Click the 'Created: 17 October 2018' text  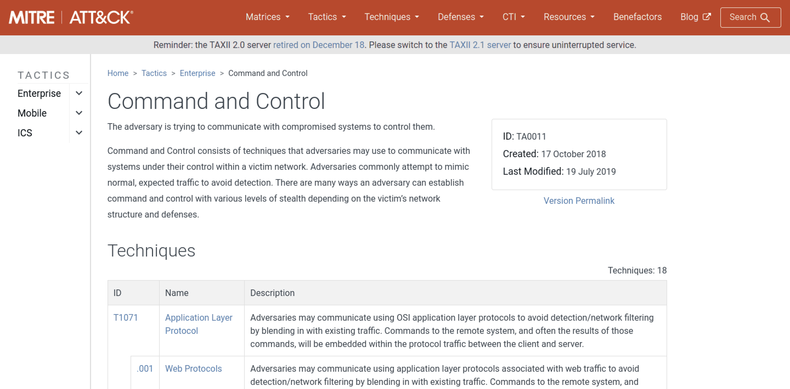pyautogui.click(x=554, y=154)
